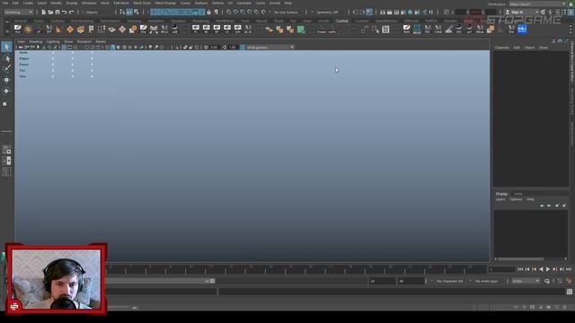Choose the Paint Selection tool
This screenshot has width=575, height=323.
click(x=6, y=68)
